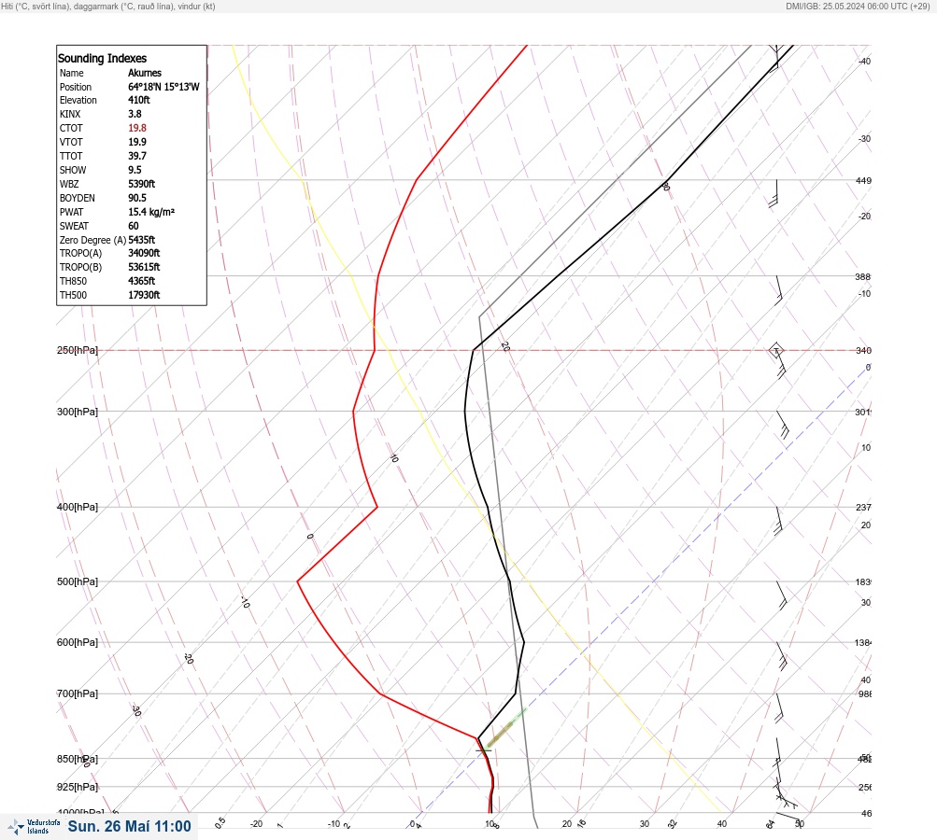Click the VTOT value '19.9'
937x840 pixels.
click(x=136, y=142)
